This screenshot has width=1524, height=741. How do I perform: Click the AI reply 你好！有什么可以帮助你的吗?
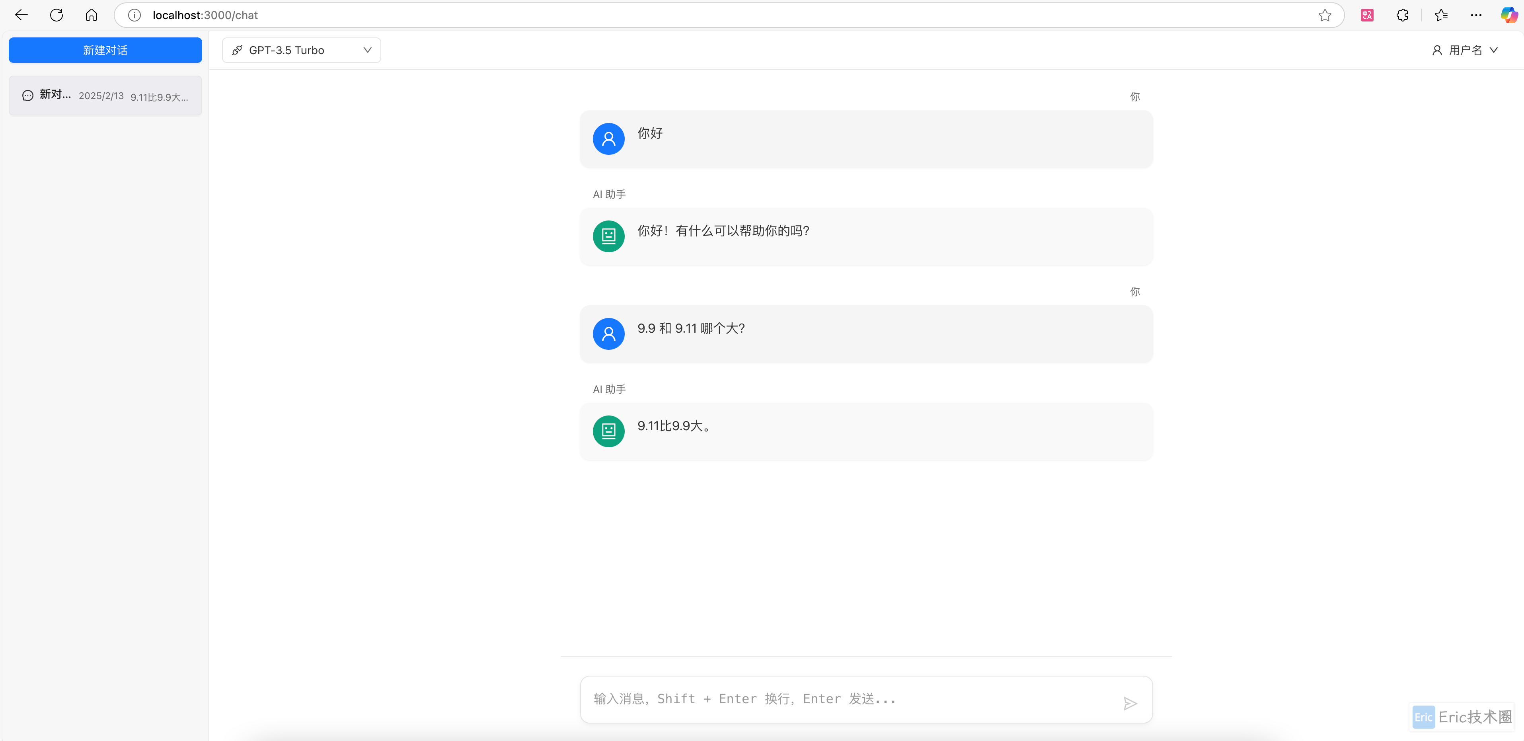pyautogui.click(x=723, y=231)
